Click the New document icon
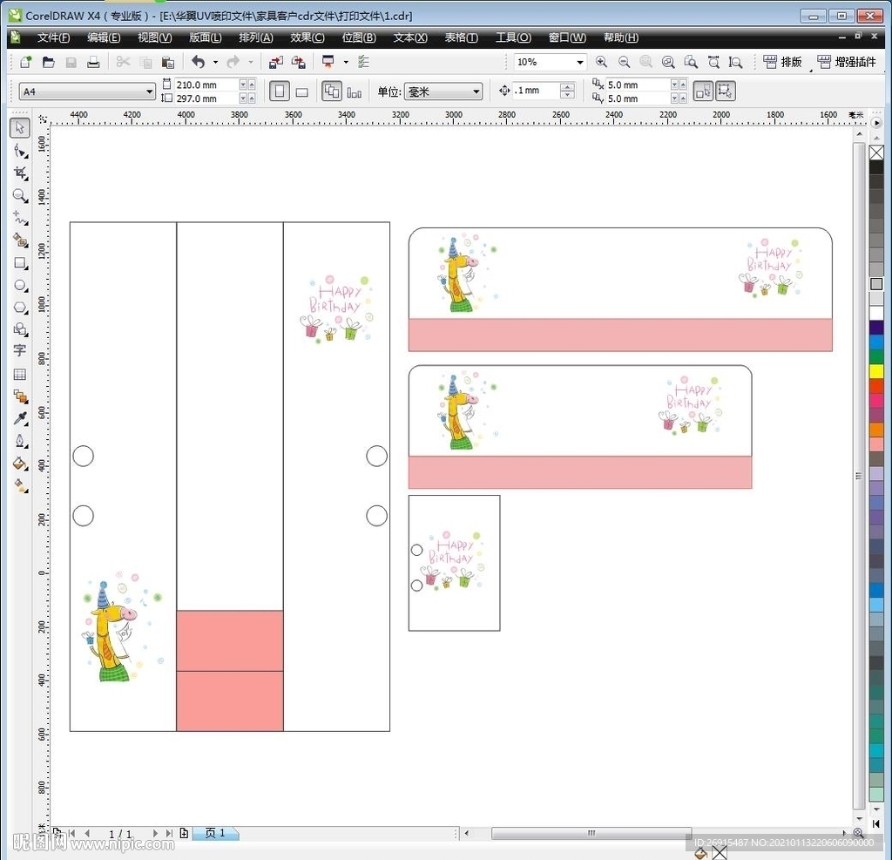The height and width of the screenshot is (860, 892). tap(26, 62)
